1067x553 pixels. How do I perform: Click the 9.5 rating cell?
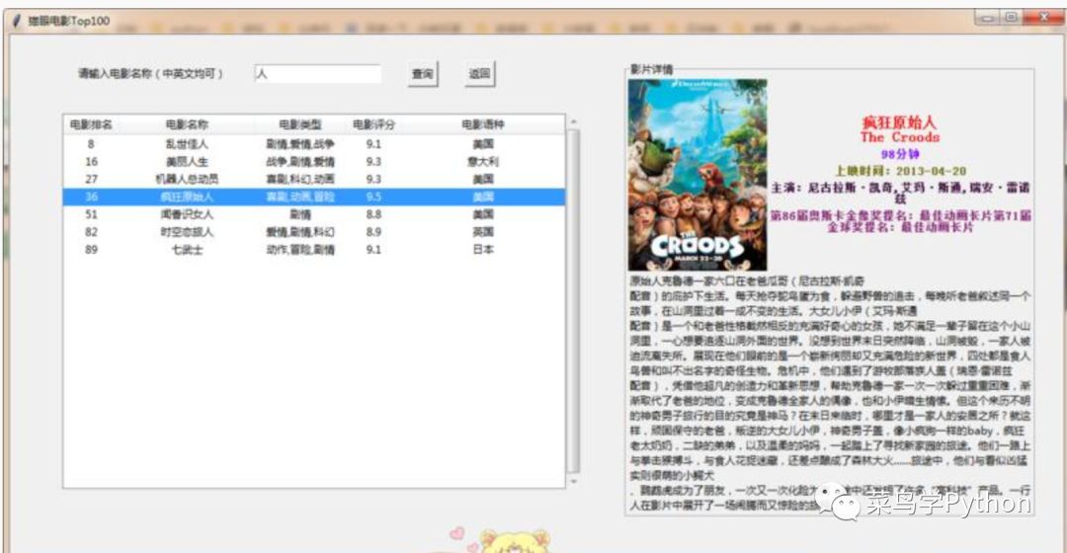tap(373, 197)
